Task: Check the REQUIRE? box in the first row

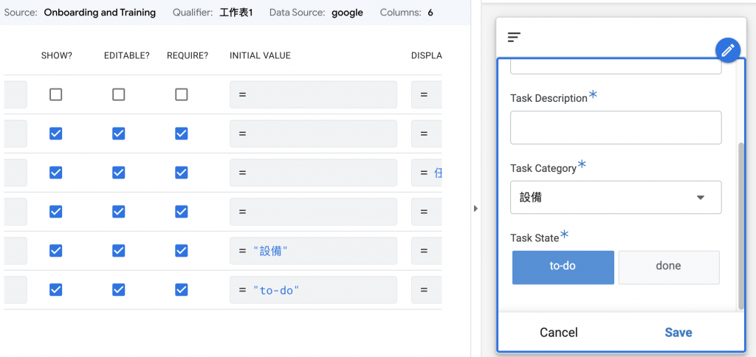Action: click(x=182, y=94)
